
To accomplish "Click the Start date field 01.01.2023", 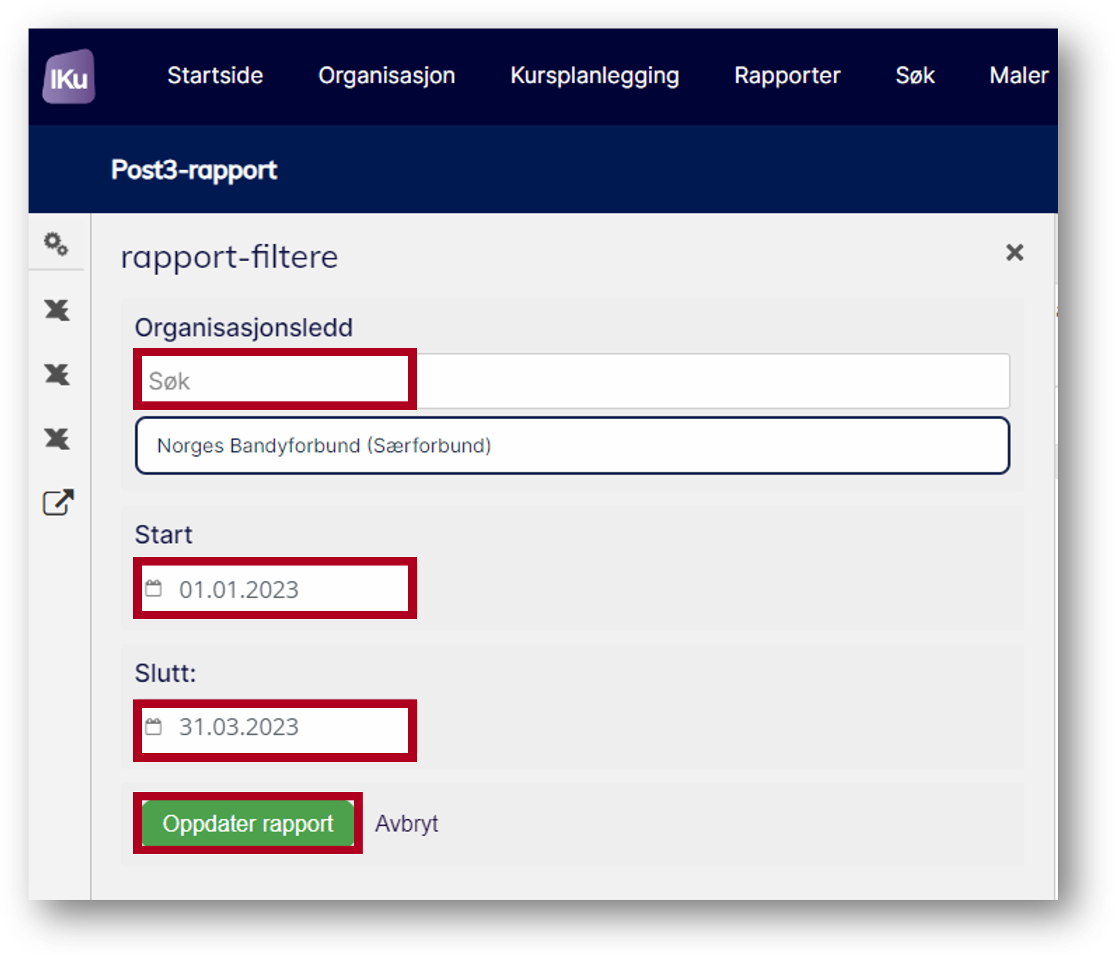I will point(275,589).
